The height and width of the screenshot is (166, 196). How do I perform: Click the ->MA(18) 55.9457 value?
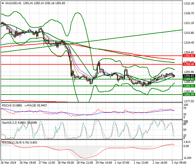[35, 106]
